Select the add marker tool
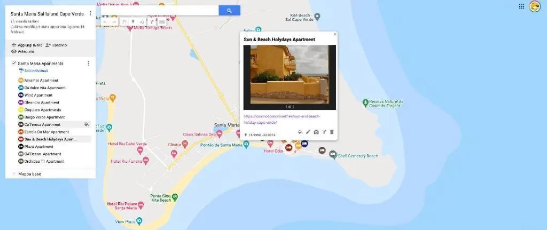The height and width of the screenshot is (230, 547). click(x=133, y=21)
